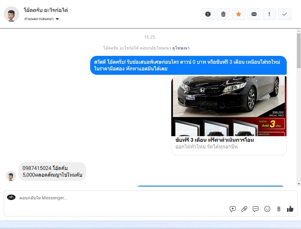Click the exclamation mark priority icon
301x229 pixels.
point(269,14)
